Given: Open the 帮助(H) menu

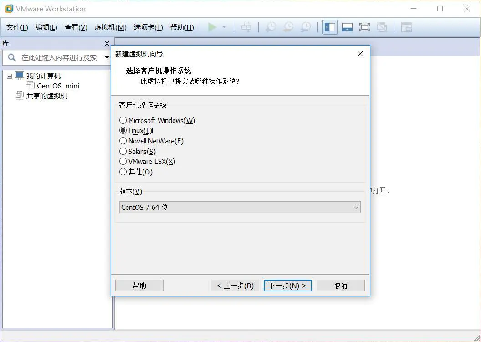Looking at the screenshot, I should (x=182, y=27).
